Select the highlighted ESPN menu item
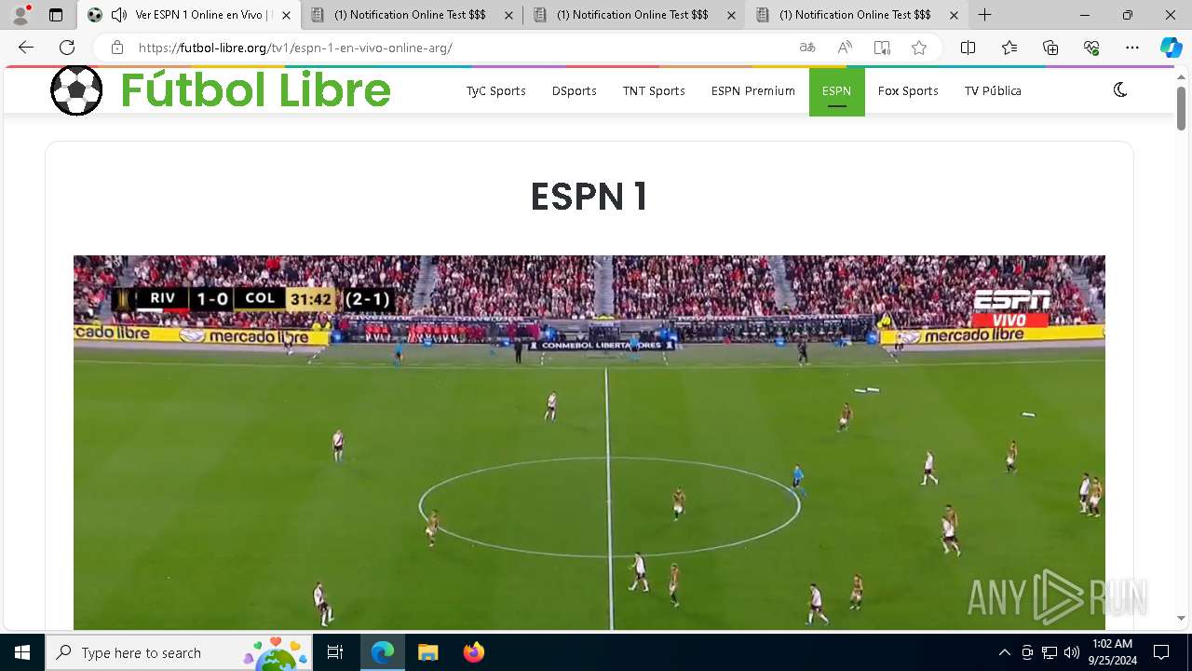 pos(836,90)
